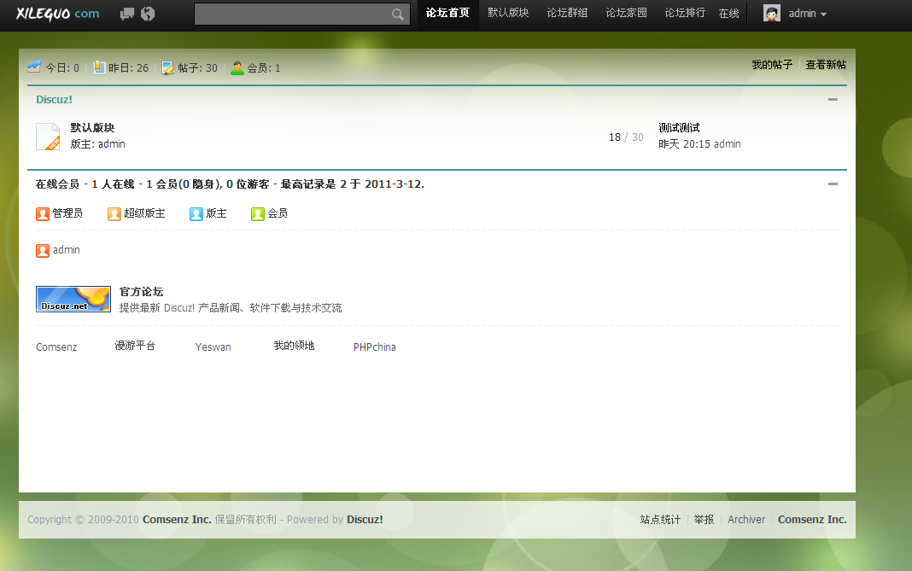The image size is (912, 571).
Task: Open the Discuz.net banner image
Action: pyautogui.click(x=73, y=299)
